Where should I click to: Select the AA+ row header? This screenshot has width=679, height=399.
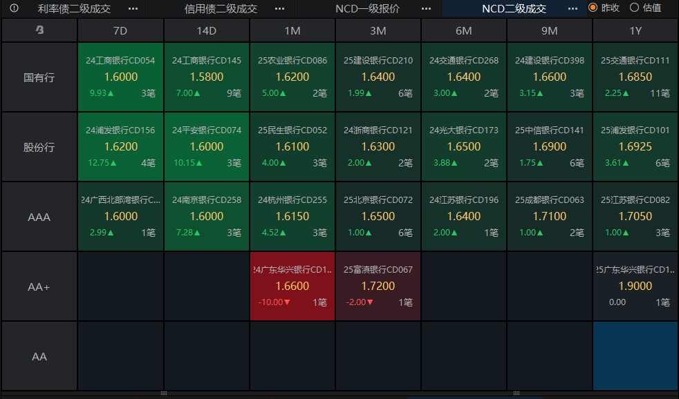[x=39, y=286]
